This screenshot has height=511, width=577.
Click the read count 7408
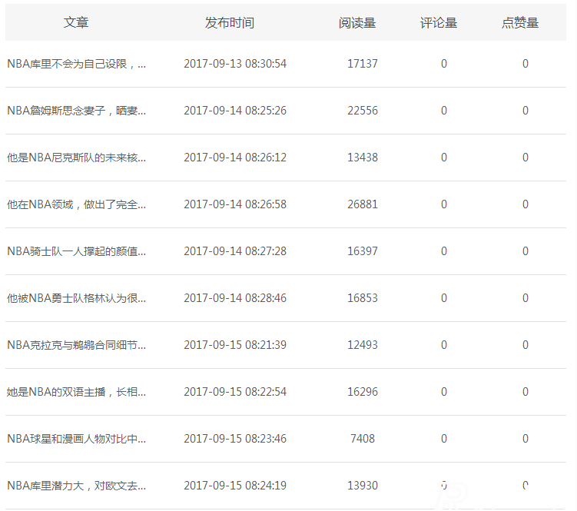point(362,439)
